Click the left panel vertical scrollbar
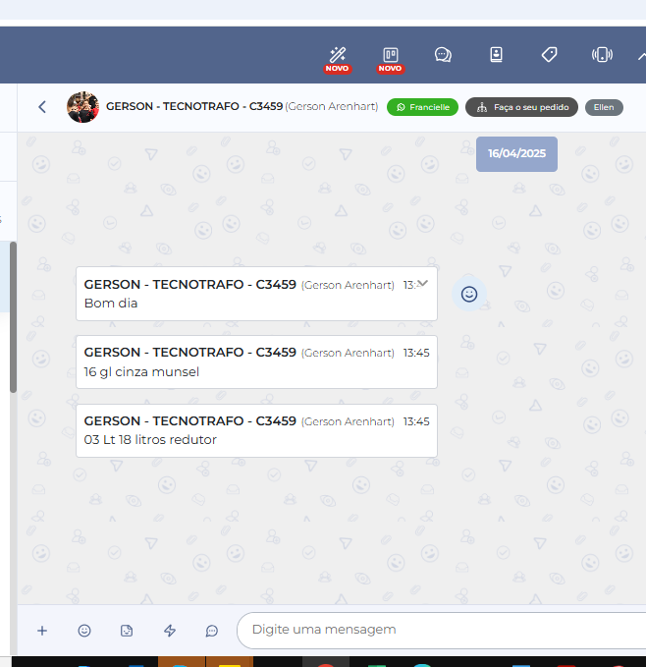The height and width of the screenshot is (667, 646). tap(13, 314)
